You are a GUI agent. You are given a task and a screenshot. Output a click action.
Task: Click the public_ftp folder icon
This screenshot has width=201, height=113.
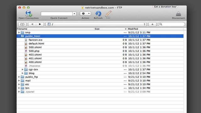[x=22, y=77]
